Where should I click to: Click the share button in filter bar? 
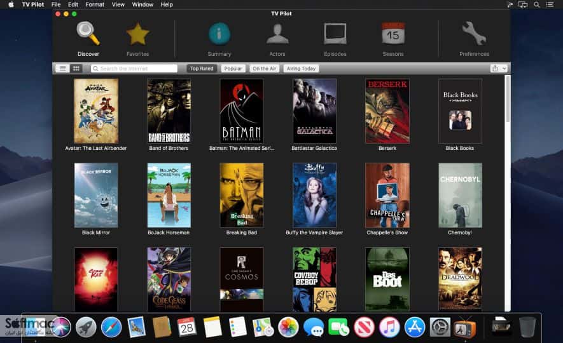point(495,69)
